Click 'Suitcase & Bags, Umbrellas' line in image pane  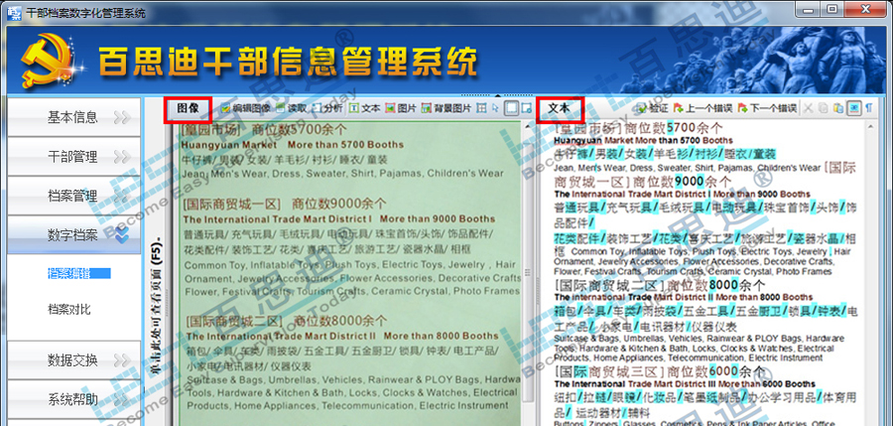coord(353,379)
